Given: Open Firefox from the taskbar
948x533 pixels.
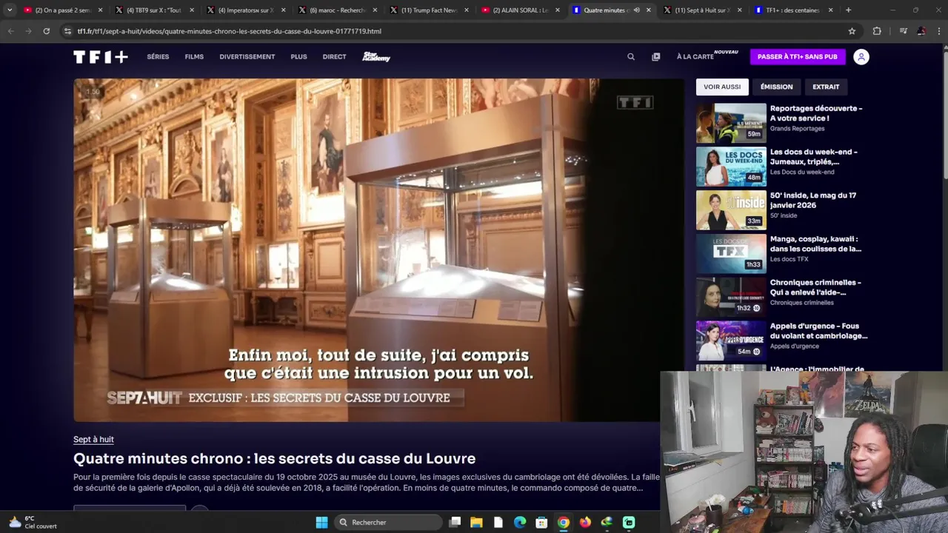Looking at the screenshot, I should (585, 522).
